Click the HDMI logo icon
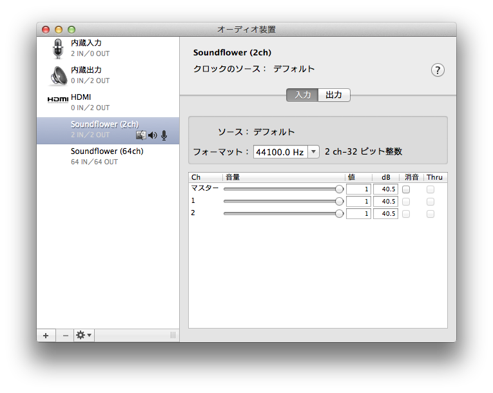 pyautogui.click(x=58, y=100)
